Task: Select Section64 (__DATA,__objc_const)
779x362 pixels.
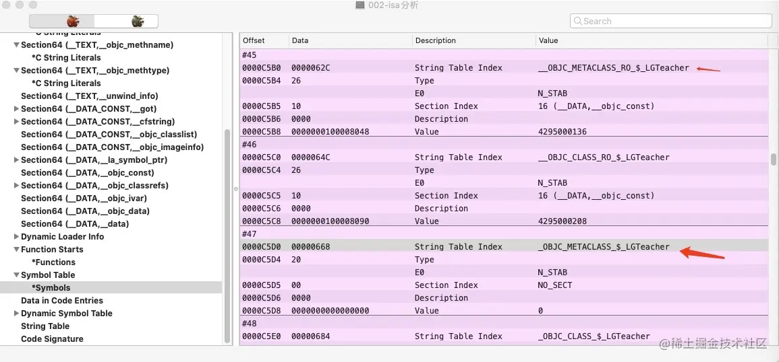Action: pos(88,172)
